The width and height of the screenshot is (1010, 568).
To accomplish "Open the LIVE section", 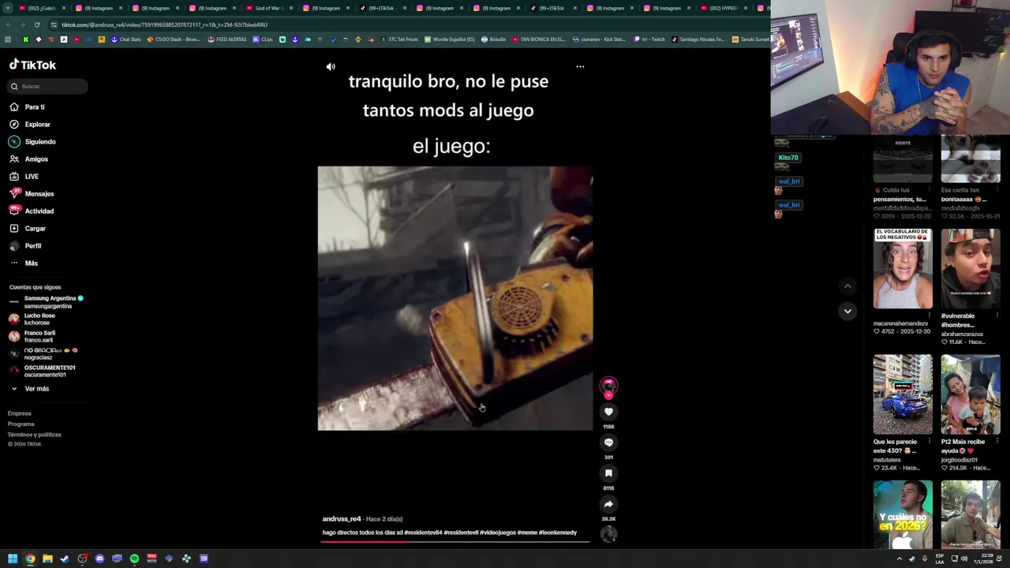I will click(24, 177).
